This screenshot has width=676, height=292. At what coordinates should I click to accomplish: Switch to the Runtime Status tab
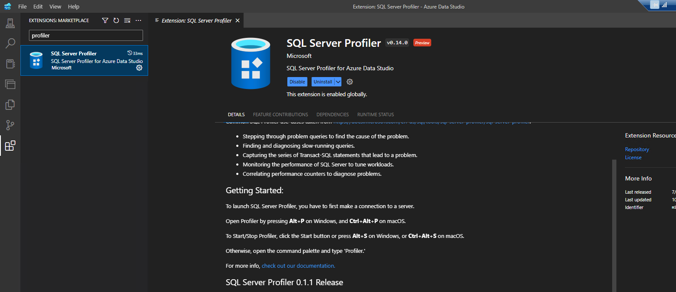(375, 115)
